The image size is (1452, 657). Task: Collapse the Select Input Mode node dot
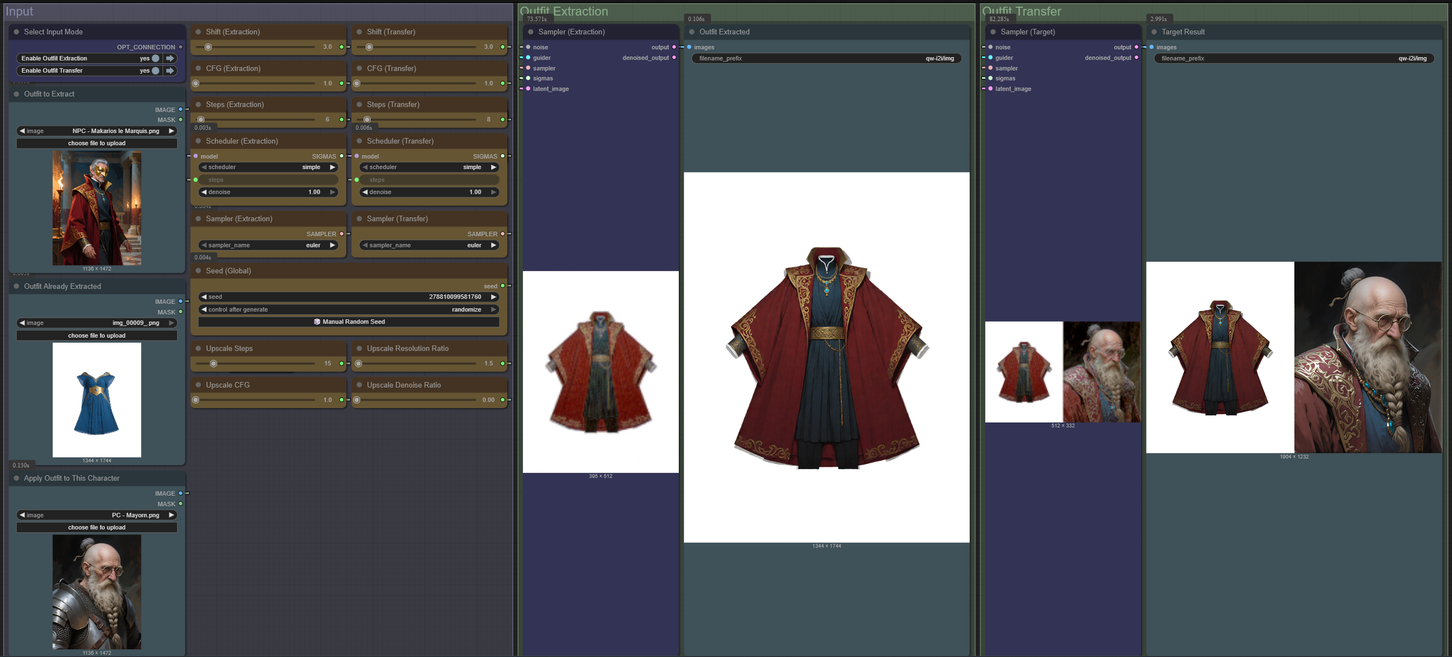(x=16, y=32)
